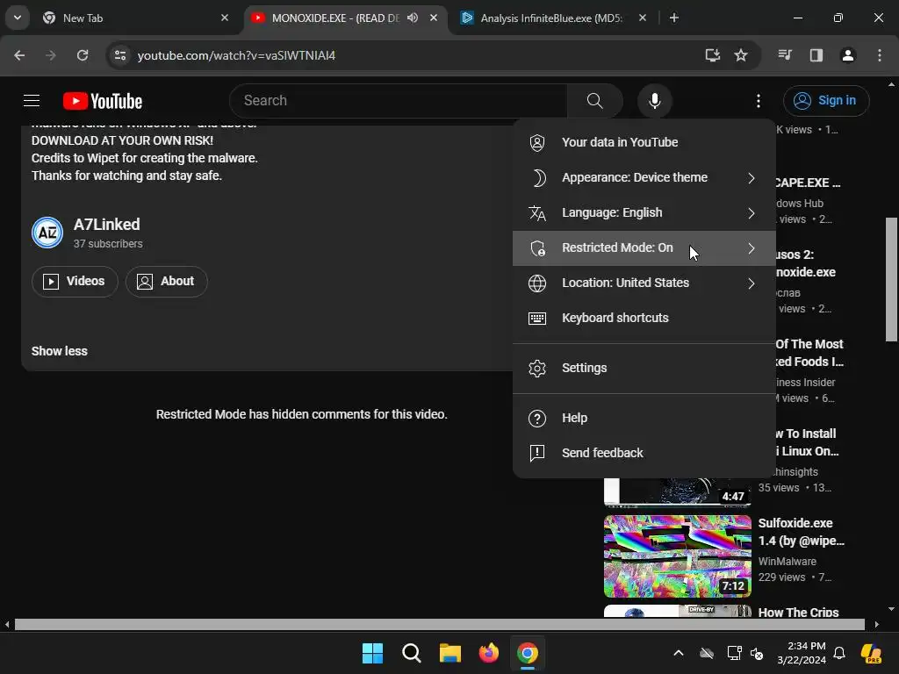Viewport: 899px width, 674px height.
Task: Click the keyboard icon in the menu
Action: pos(537,318)
